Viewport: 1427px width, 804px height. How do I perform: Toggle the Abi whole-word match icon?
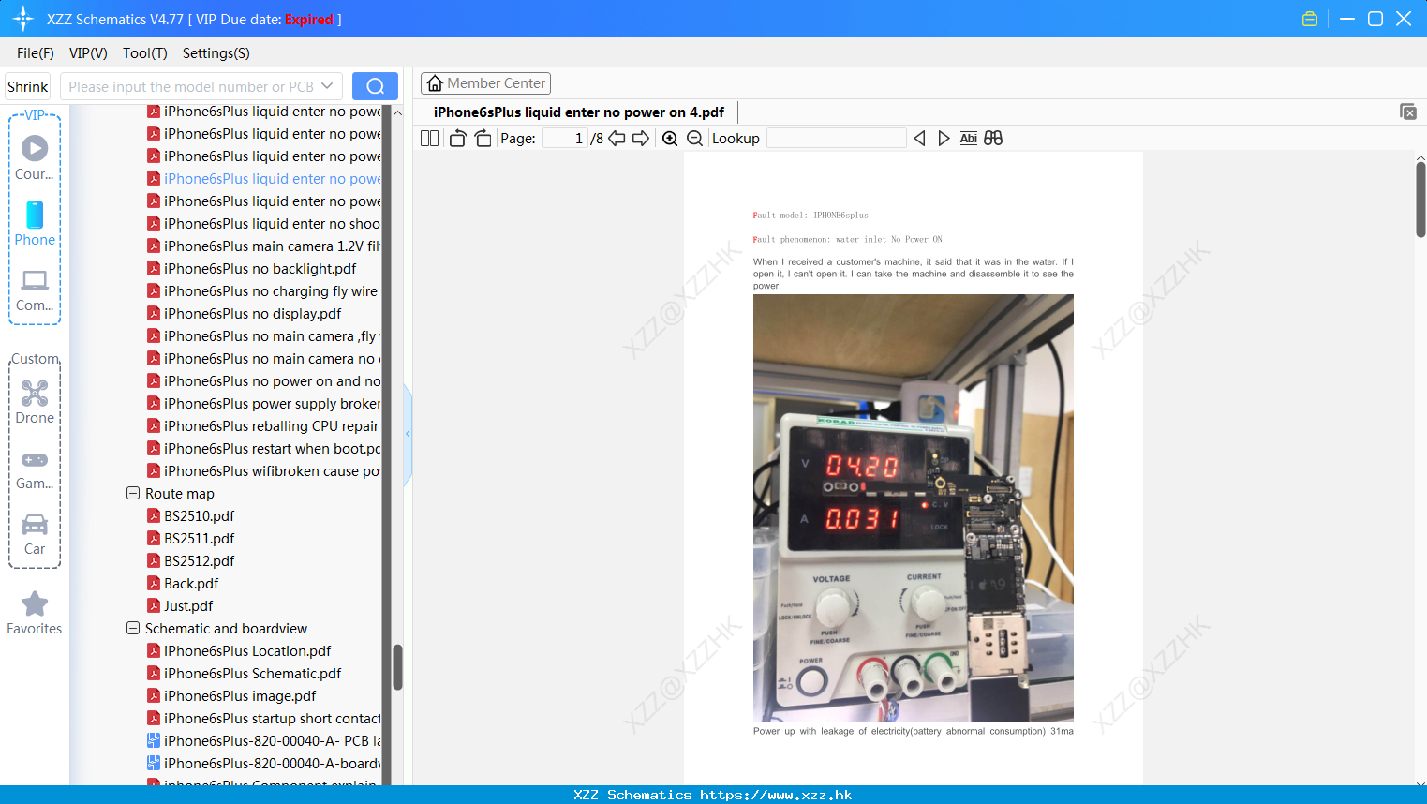point(968,139)
